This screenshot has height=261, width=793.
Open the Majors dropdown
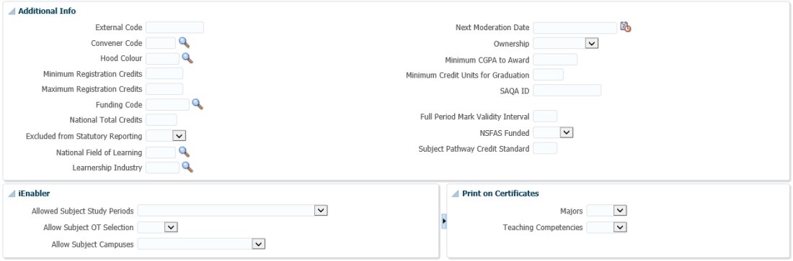click(x=620, y=211)
